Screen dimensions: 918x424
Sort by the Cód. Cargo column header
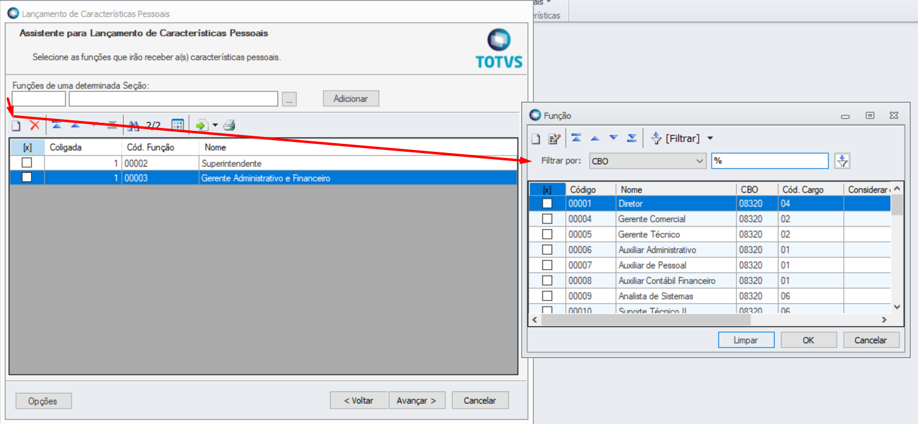point(811,189)
